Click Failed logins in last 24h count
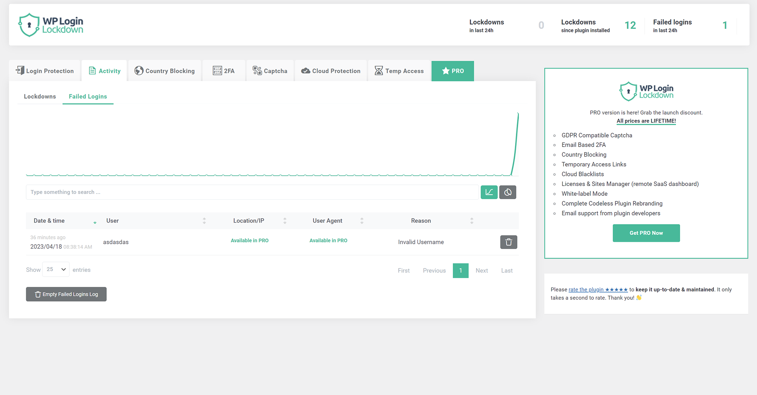 coord(725,25)
